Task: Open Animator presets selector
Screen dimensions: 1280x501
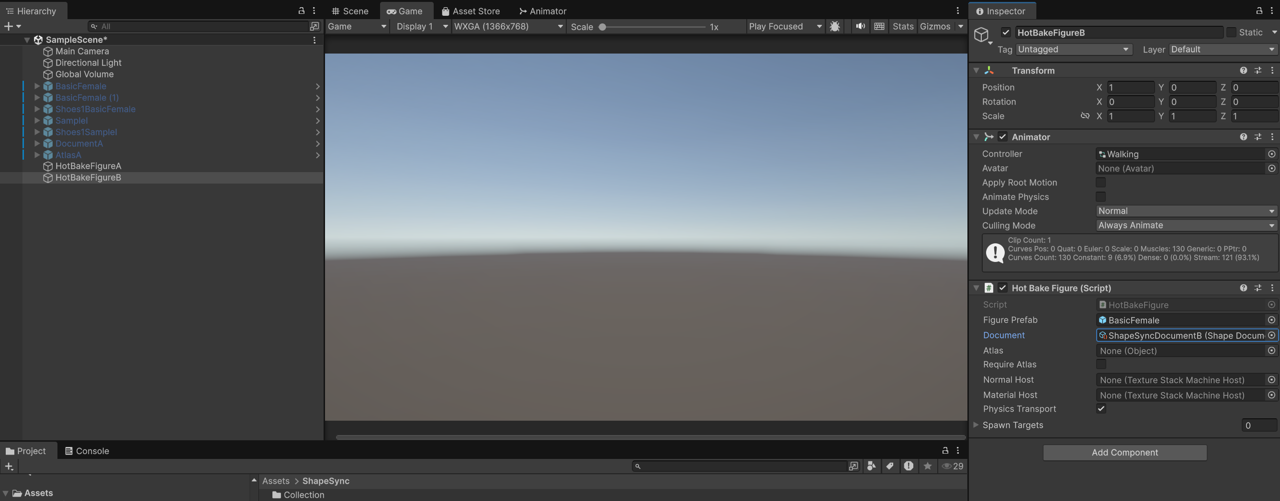Action: 1258,137
